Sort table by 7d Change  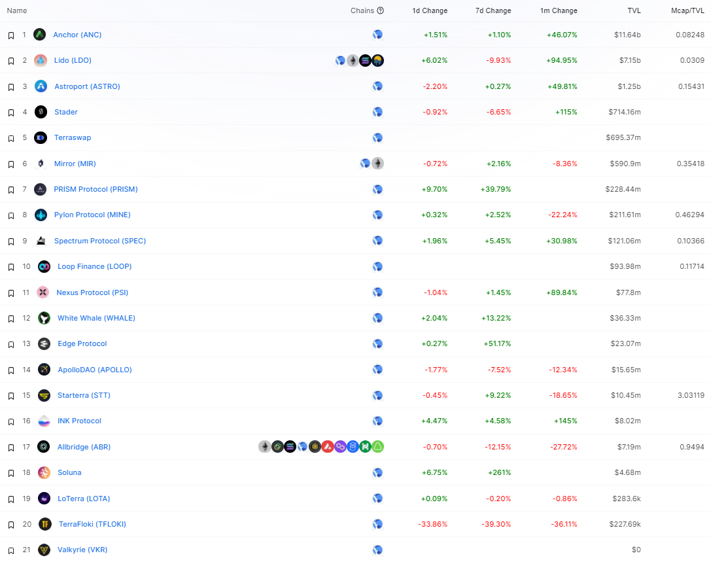point(493,10)
